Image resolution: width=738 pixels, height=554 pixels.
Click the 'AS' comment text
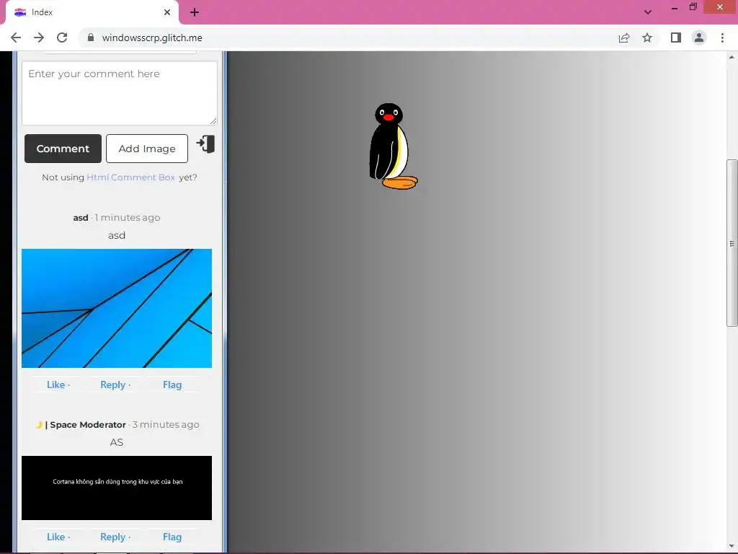117,442
